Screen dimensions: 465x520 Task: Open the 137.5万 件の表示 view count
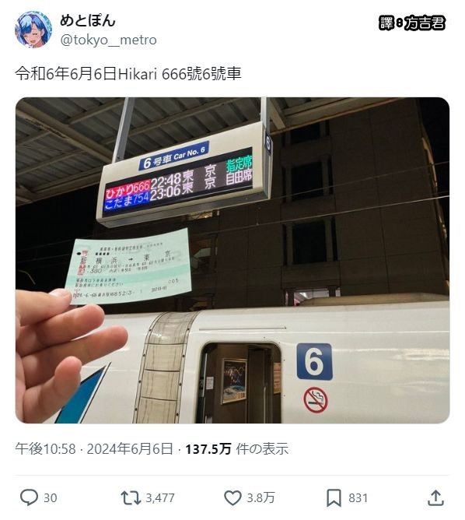(x=237, y=449)
